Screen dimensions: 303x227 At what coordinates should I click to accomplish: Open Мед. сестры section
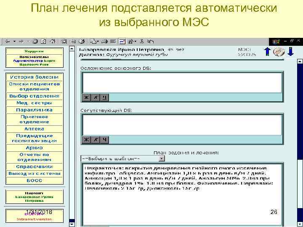point(34,103)
